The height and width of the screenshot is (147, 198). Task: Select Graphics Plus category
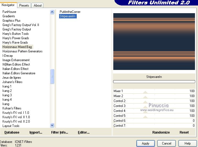pyautogui.click(x=12, y=21)
